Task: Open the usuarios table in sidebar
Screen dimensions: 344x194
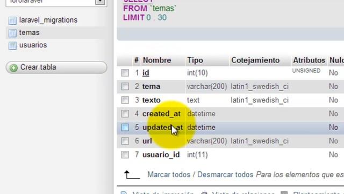Action: (33, 45)
